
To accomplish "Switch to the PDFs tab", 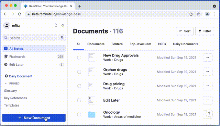I will coord(162,44).
